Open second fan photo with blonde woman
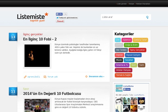 [127, 101]
